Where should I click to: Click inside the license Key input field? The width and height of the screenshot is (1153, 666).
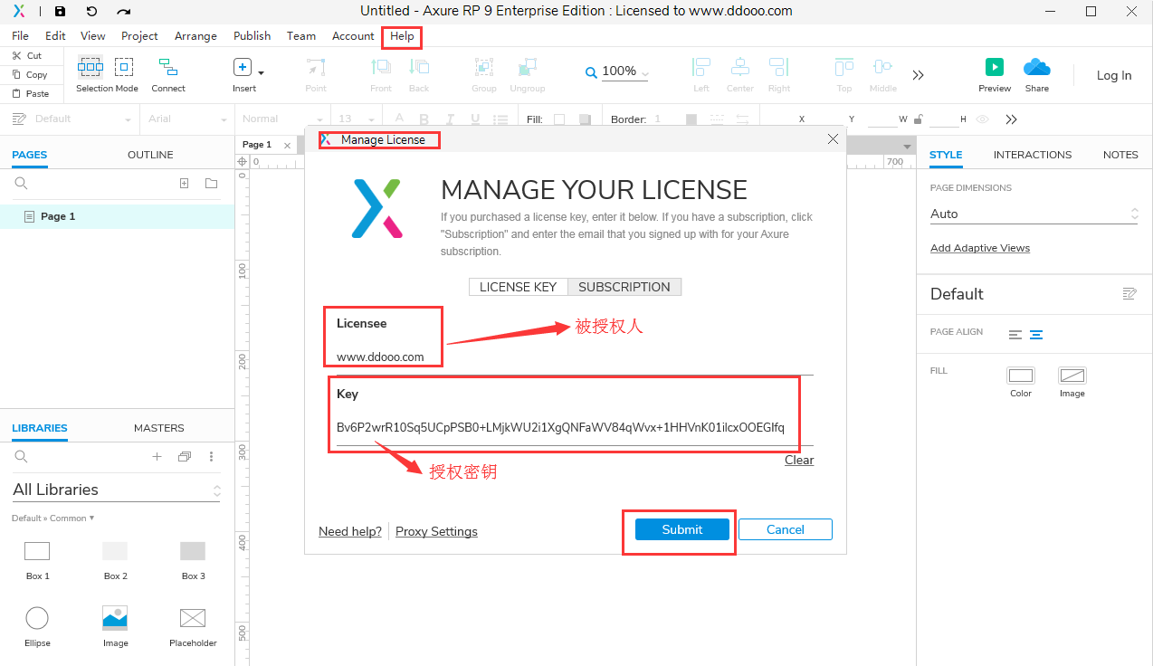tap(561, 427)
